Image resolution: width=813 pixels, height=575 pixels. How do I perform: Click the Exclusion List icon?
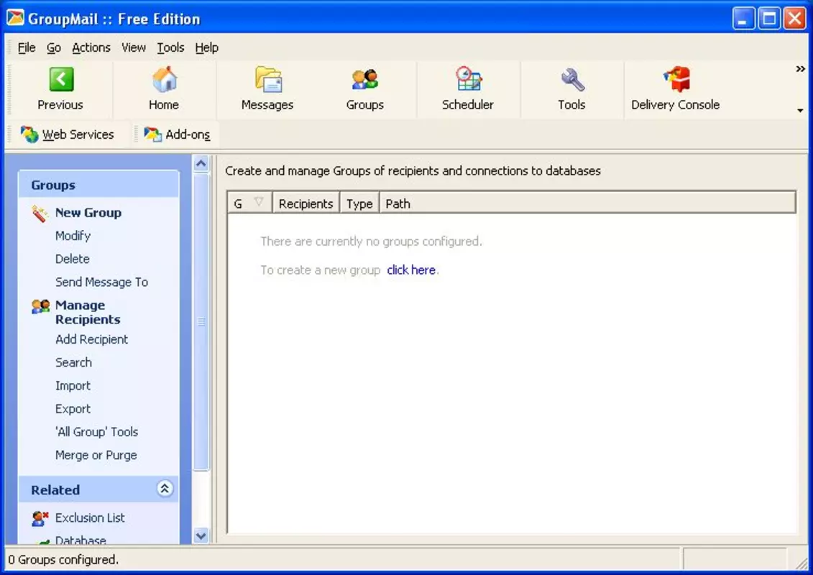(40, 518)
